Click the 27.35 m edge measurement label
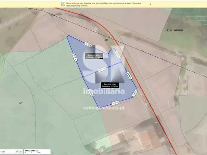The image size is (207, 155). coord(91,93)
